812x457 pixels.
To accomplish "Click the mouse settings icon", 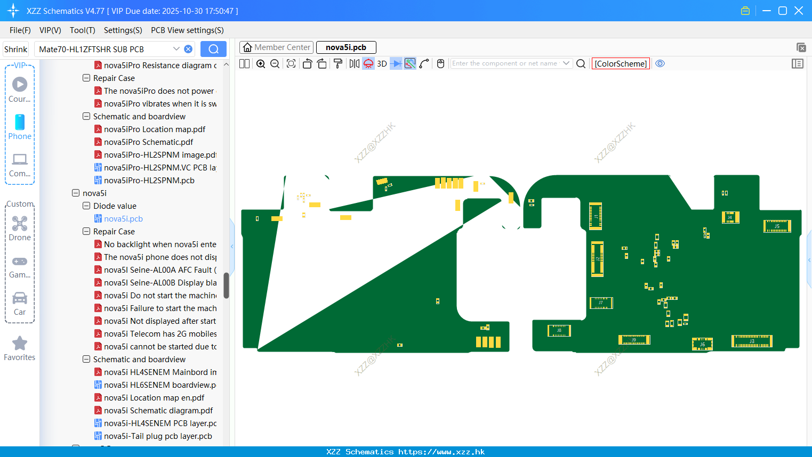I will point(440,63).
